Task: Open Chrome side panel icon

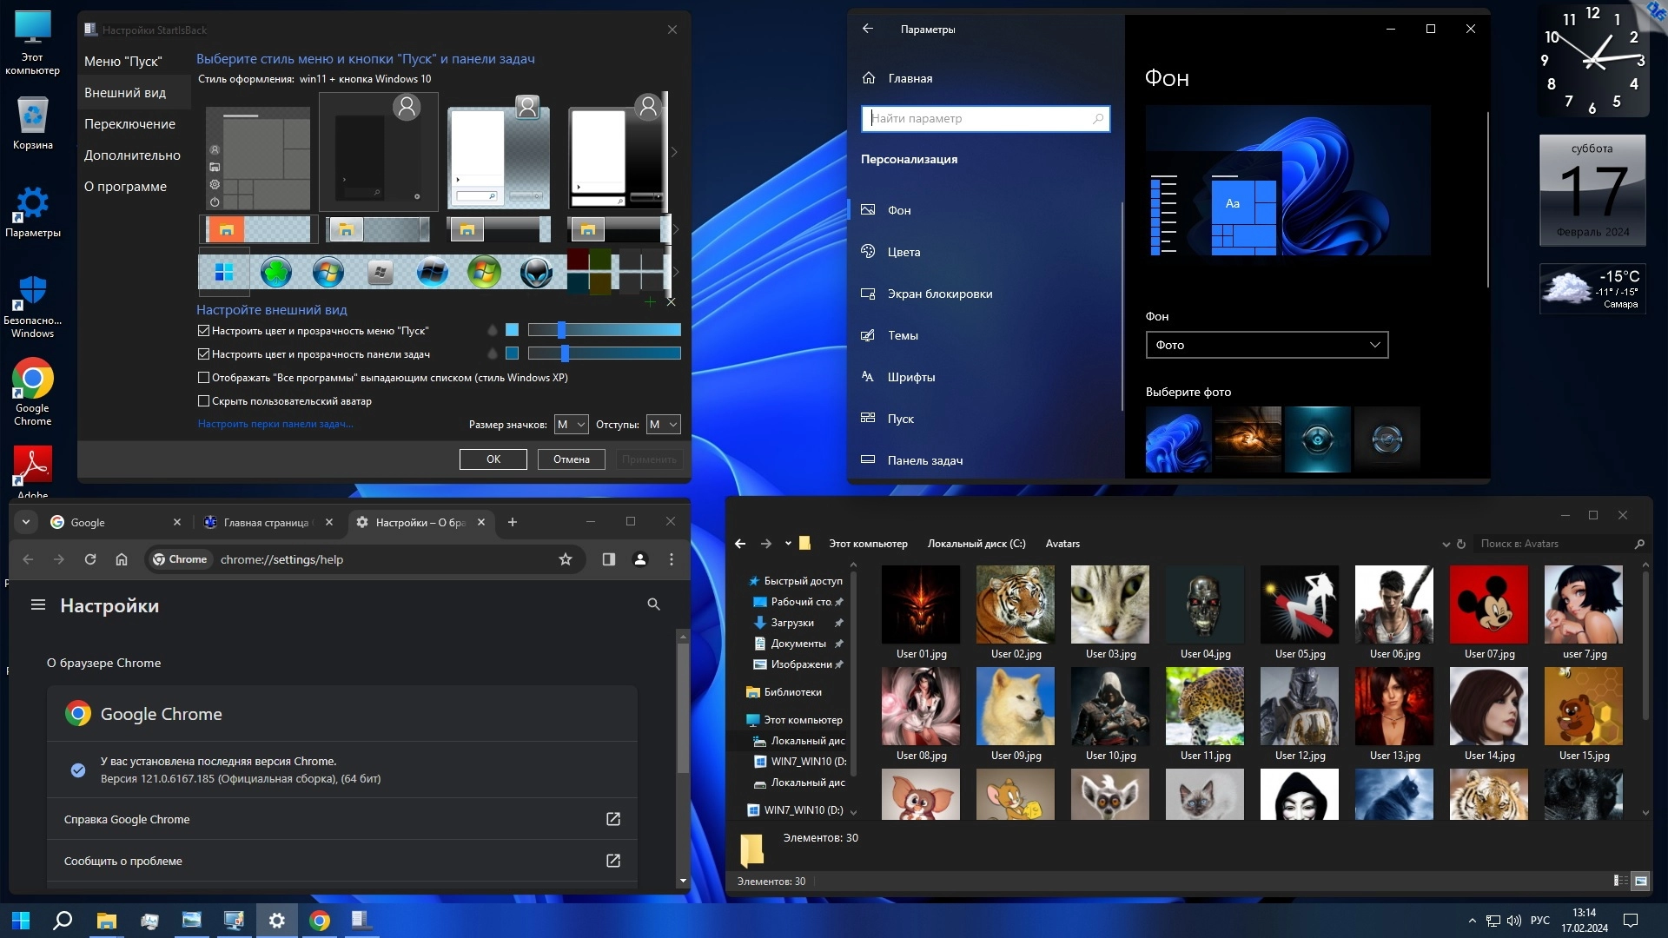Action: pyautogui.click(x=609, y=559)
